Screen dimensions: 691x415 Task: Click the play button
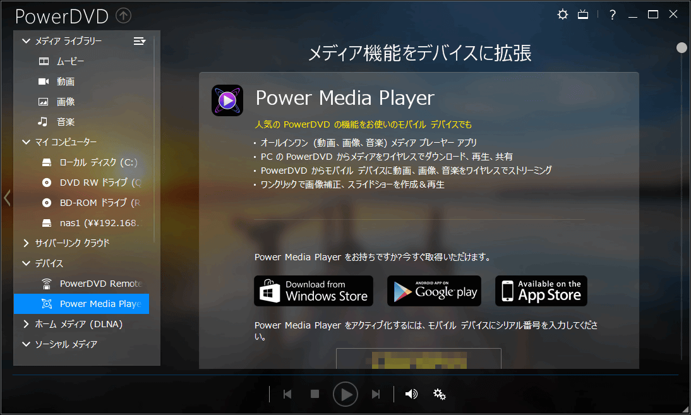[345, 394]
